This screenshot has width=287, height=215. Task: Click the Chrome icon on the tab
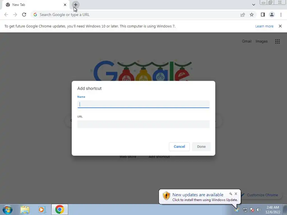tap(8, 5)
